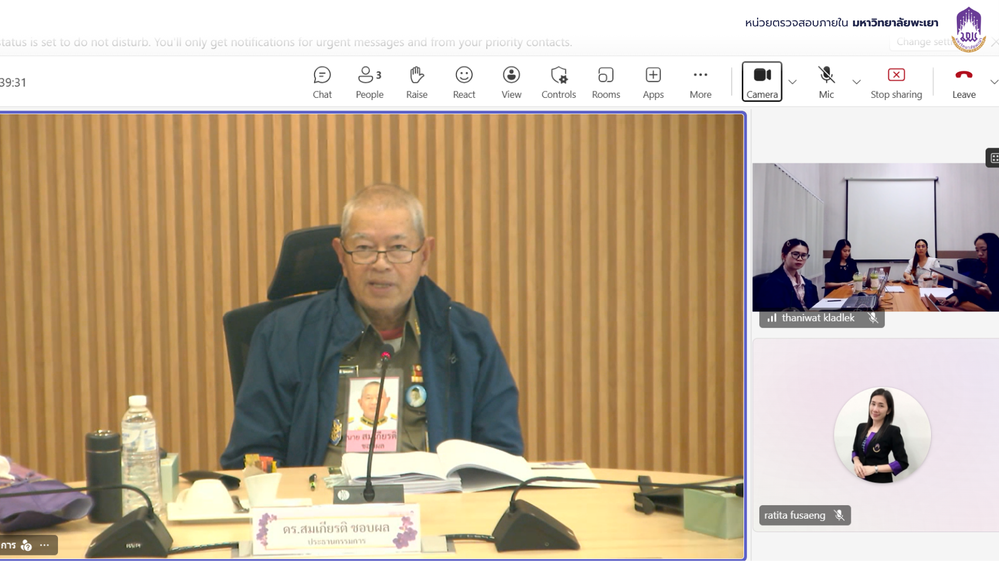
Task: Expand the Camera options chevron
Action: click(x=792, y=82)
